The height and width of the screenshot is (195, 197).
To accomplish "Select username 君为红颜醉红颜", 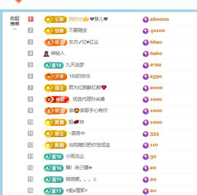I will point(88,87).
